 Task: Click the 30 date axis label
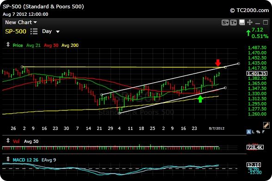click(66, 129)
